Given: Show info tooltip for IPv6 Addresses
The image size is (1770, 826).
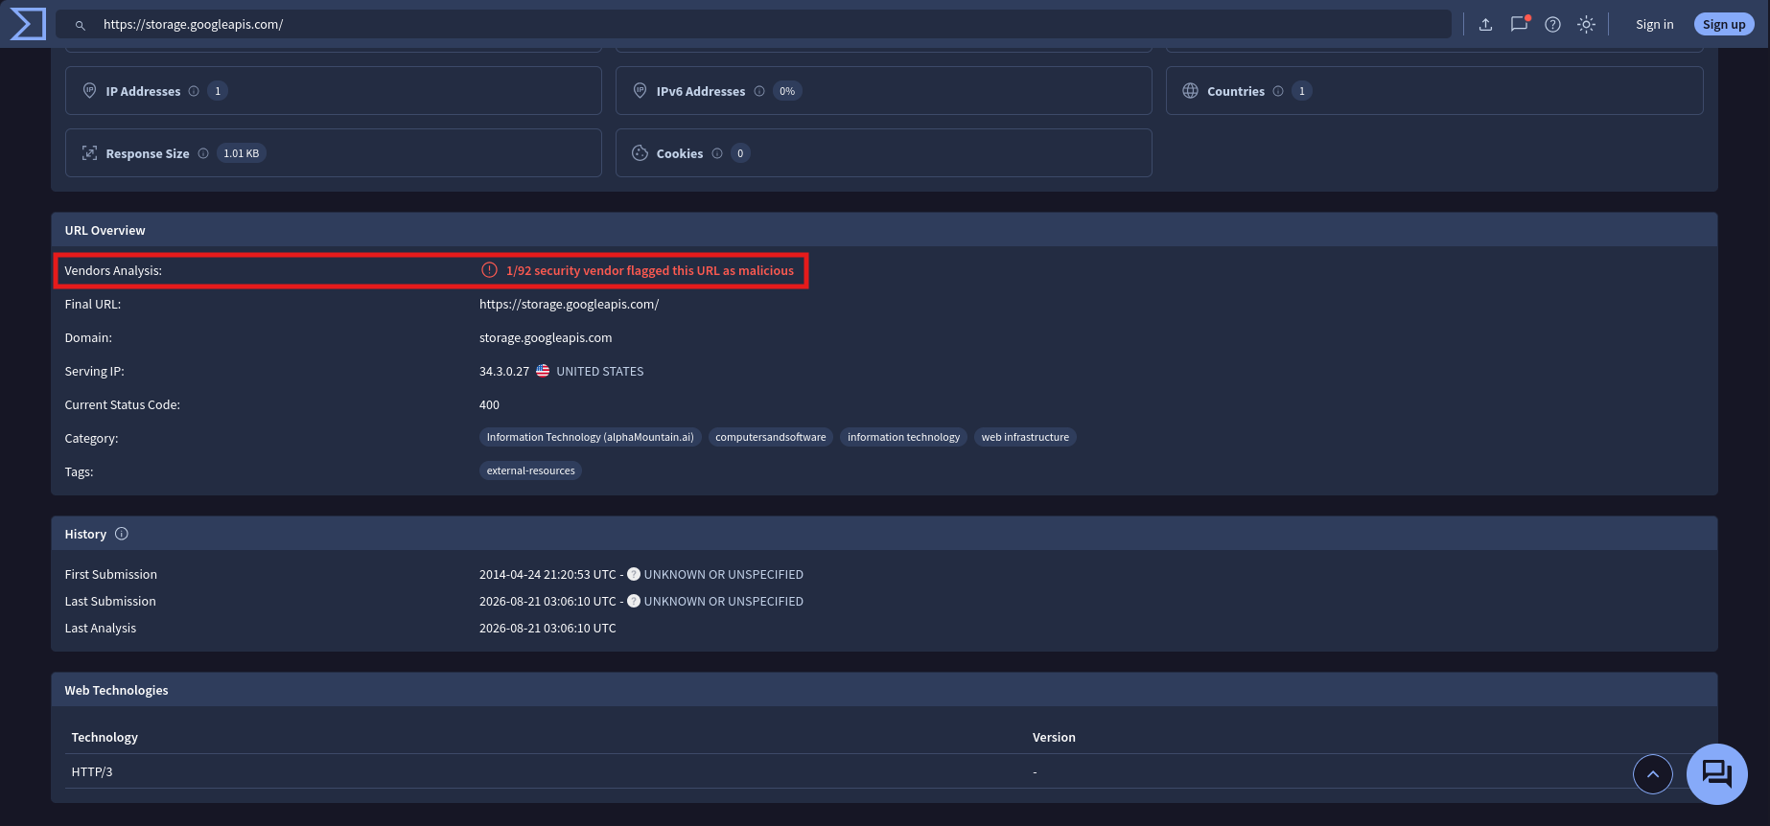Looking at the screenshot, I should click(x=759, y=91).
